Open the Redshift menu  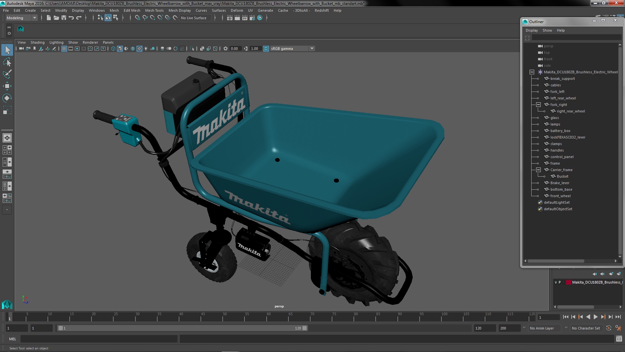pos(322,10)
